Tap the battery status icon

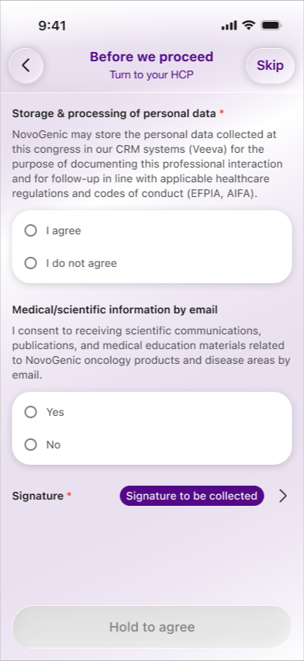coord(271,26)
